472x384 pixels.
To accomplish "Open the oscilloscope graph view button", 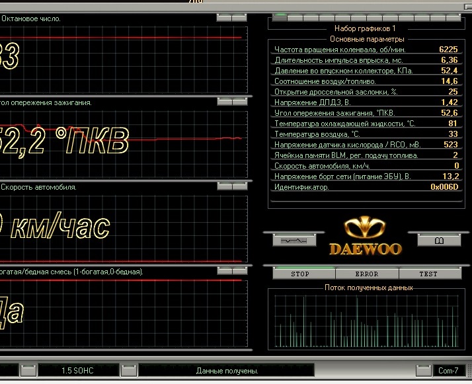I will point(294,241).
